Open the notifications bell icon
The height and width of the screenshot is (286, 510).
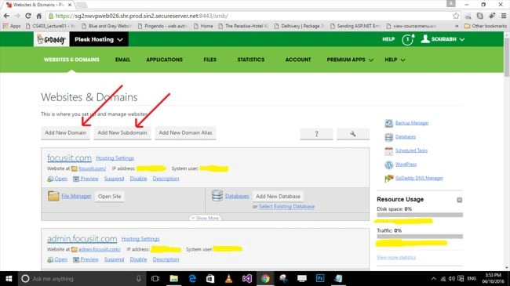click(408, 39)
